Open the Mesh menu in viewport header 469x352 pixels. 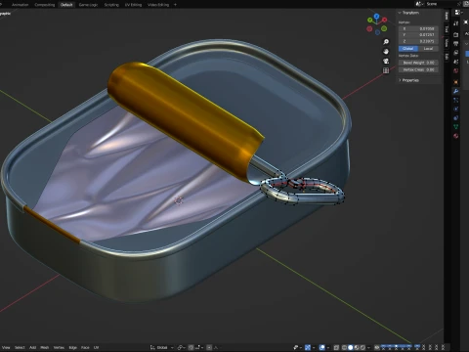coord(45,347)
